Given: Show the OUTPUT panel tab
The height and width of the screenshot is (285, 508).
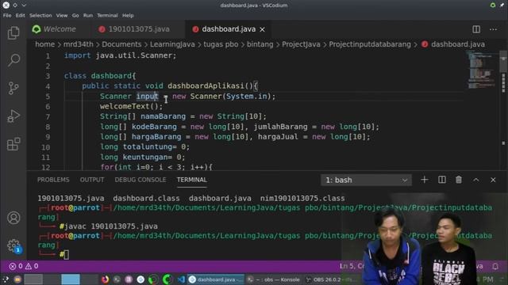Looking at the screenshot, I should pyautogui.click(x=92, y=180).
